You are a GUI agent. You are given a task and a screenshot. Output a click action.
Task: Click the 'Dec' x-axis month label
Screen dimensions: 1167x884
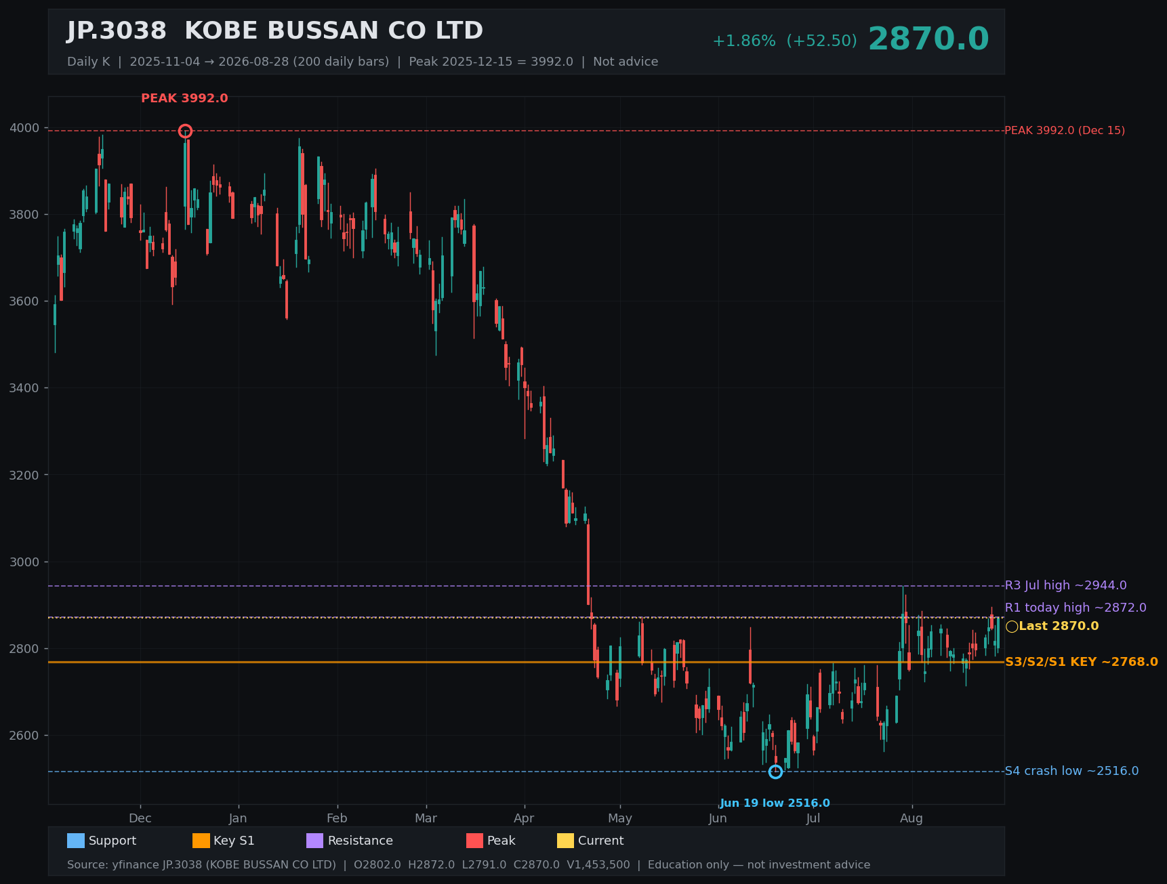[140, 818]
